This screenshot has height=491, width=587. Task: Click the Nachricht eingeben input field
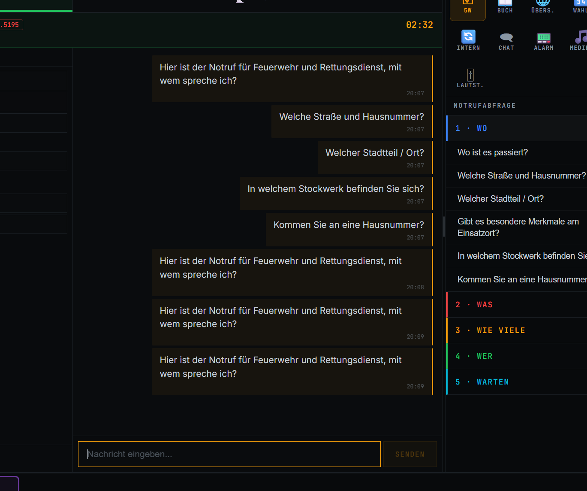229,454
